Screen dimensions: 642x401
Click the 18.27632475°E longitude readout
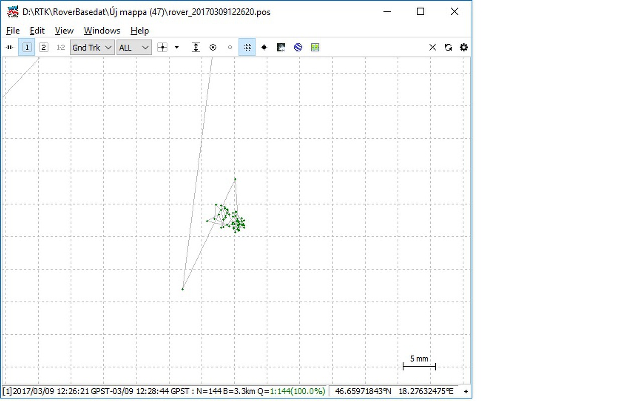(x=426, y=391)
